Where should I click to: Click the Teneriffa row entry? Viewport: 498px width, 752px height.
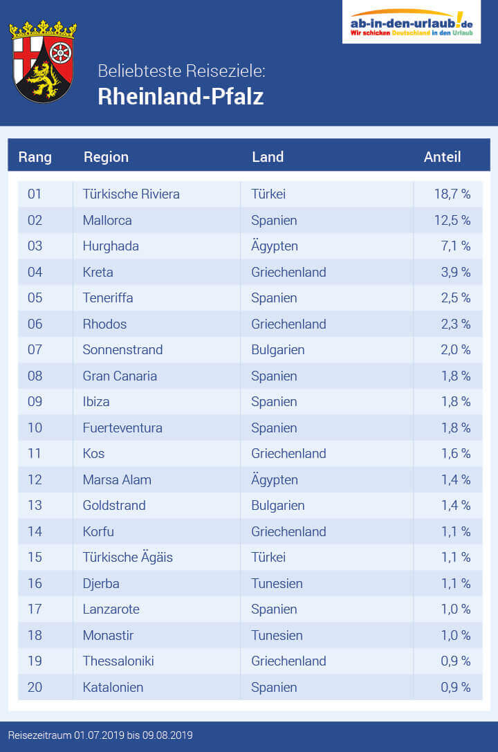[x=108, y=298]
